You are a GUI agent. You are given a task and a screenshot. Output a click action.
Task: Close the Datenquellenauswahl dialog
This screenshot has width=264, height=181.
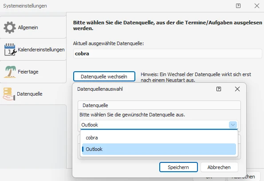tap(237, 89)
